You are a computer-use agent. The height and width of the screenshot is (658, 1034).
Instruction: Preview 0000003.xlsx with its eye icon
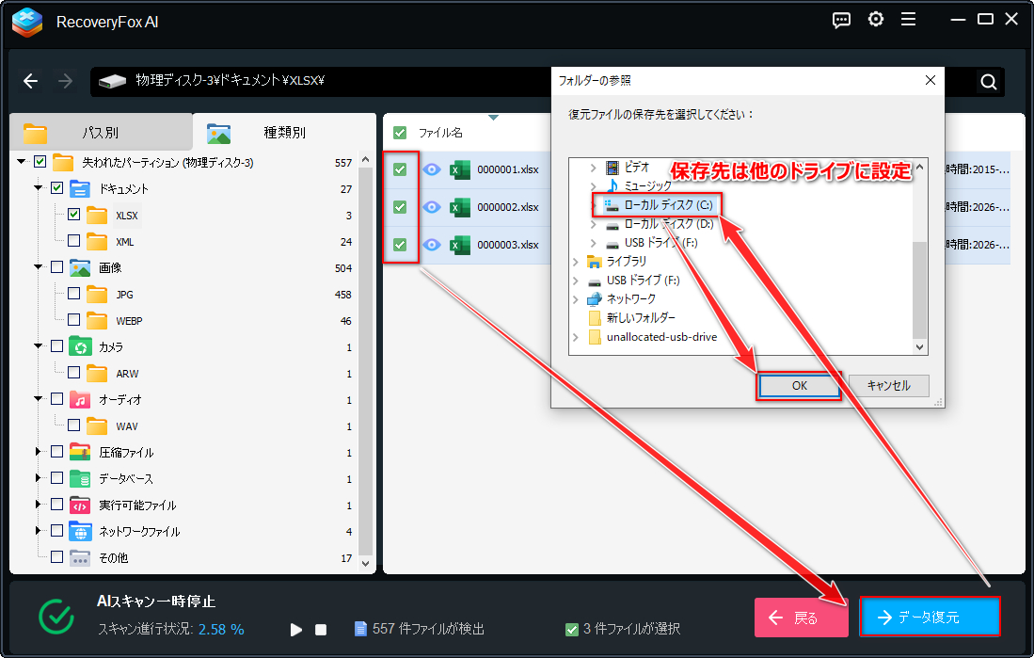coord(431,245)
